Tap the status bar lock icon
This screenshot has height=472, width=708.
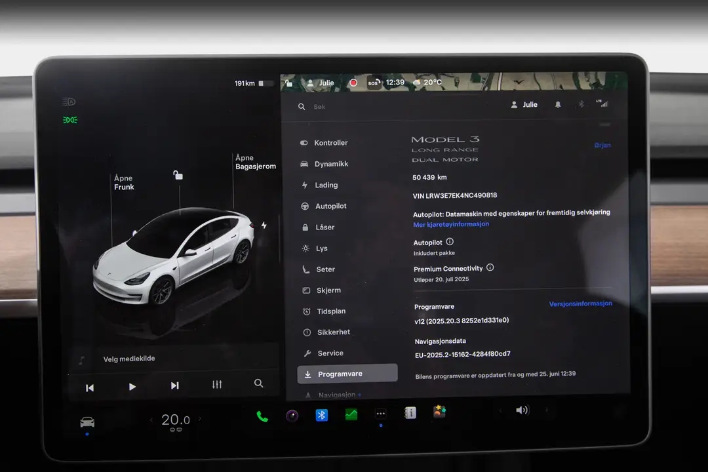tap(289, 83)
